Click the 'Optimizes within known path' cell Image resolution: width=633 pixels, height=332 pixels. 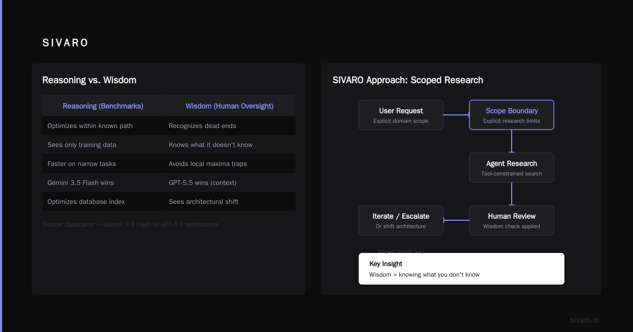103,126
